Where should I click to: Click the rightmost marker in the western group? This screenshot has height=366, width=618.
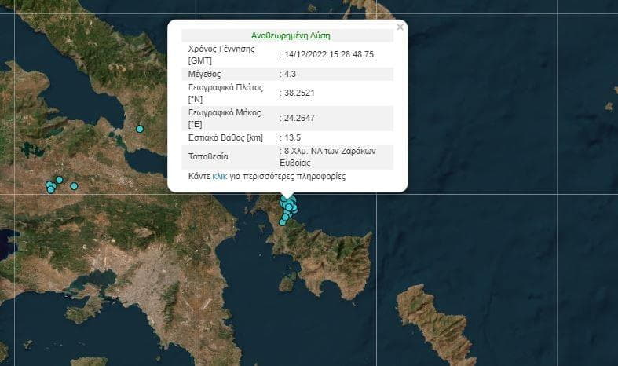74,186
